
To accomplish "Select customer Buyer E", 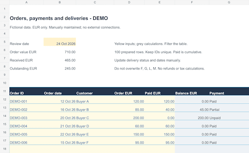I will [x=83, y=134].
